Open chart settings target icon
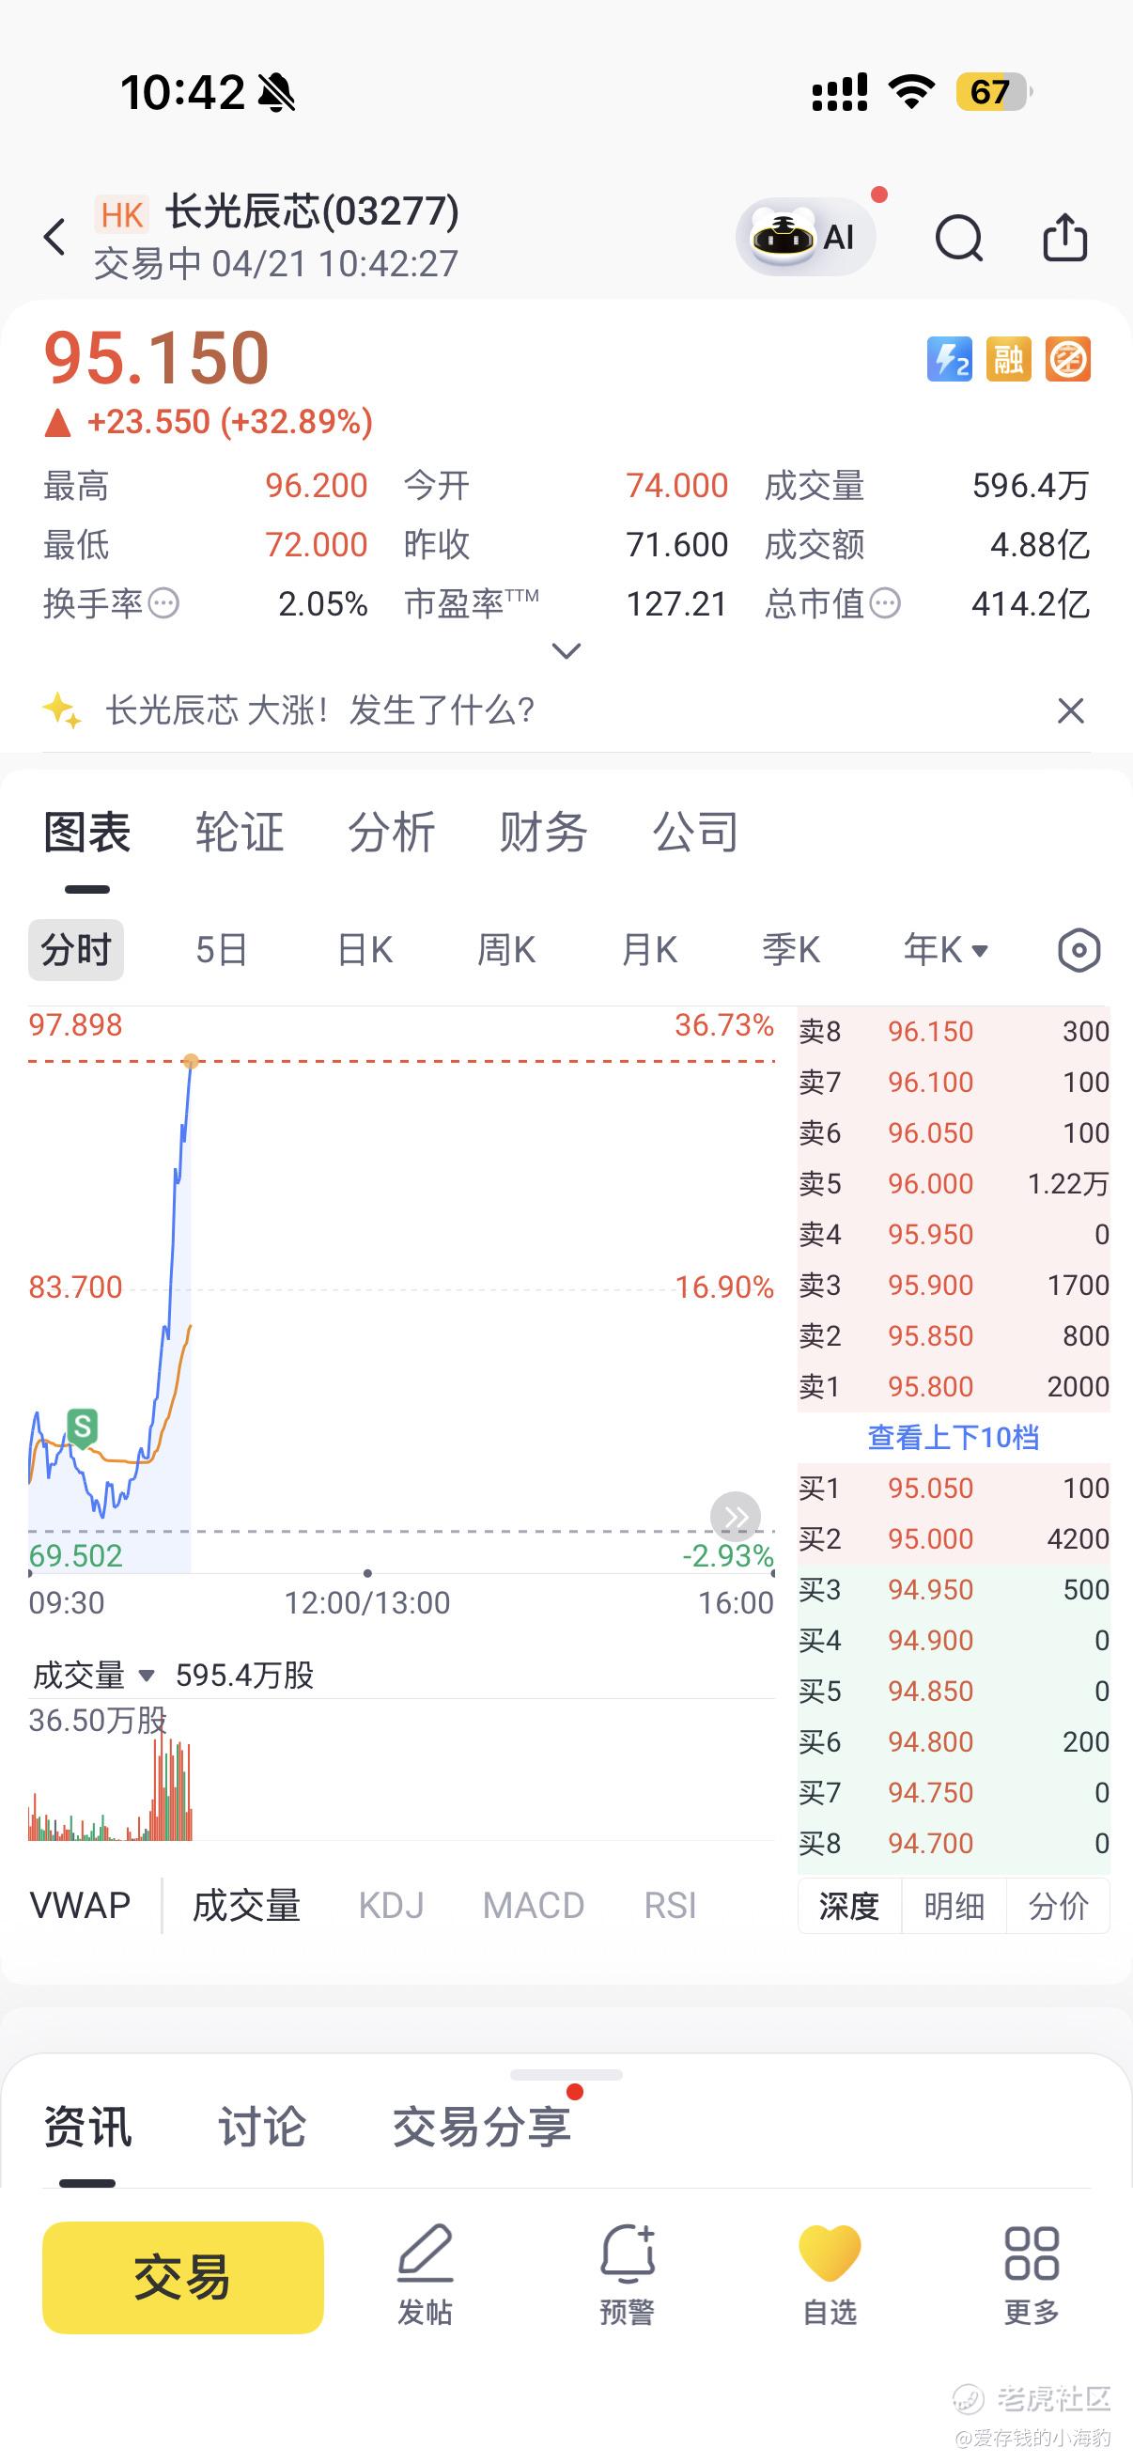The height and width of the screenshot is (2464, 1133). pos(1079,951)
